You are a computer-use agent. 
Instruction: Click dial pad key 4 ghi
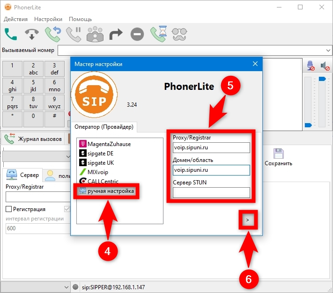12,86
